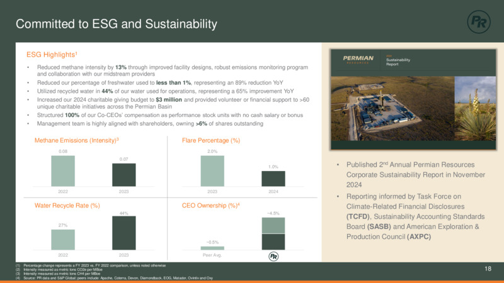Click the '2024' label under Flare Percentage chart
504x283 pixels.
click(x=273, y=192)
